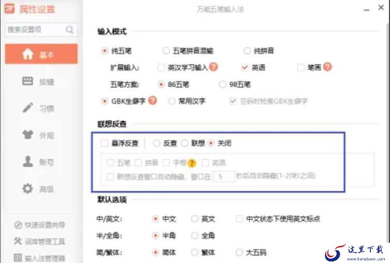Select 简体 character option
This screenshot has width=390, height=263.
(155, 253)
